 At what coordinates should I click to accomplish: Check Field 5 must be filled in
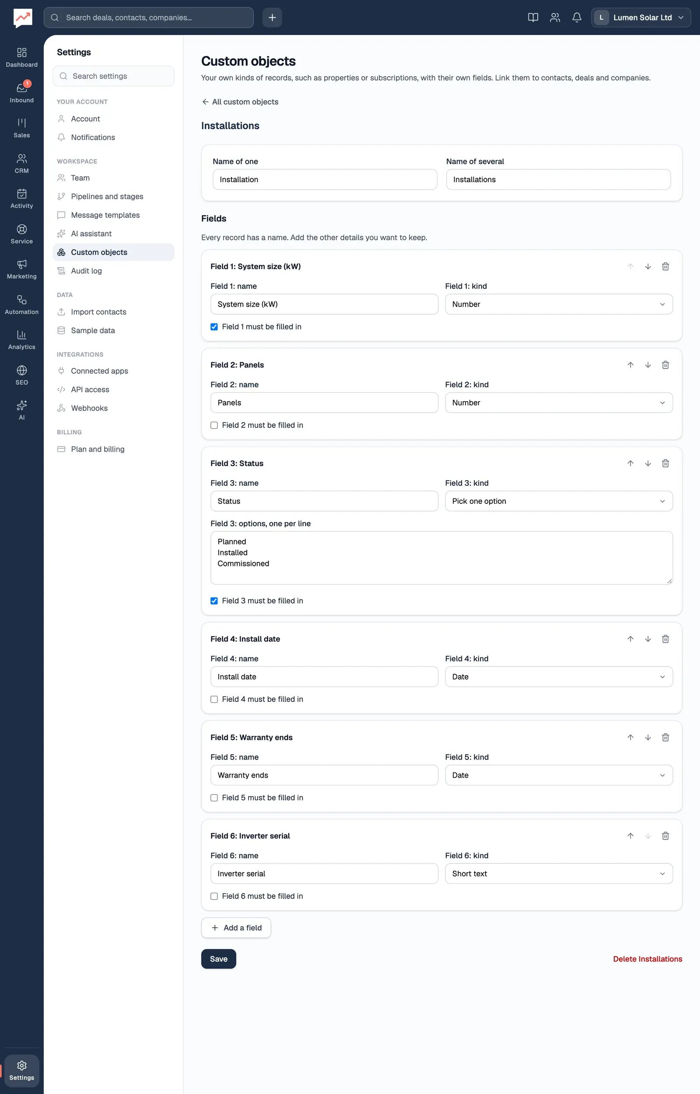(214, 797)
